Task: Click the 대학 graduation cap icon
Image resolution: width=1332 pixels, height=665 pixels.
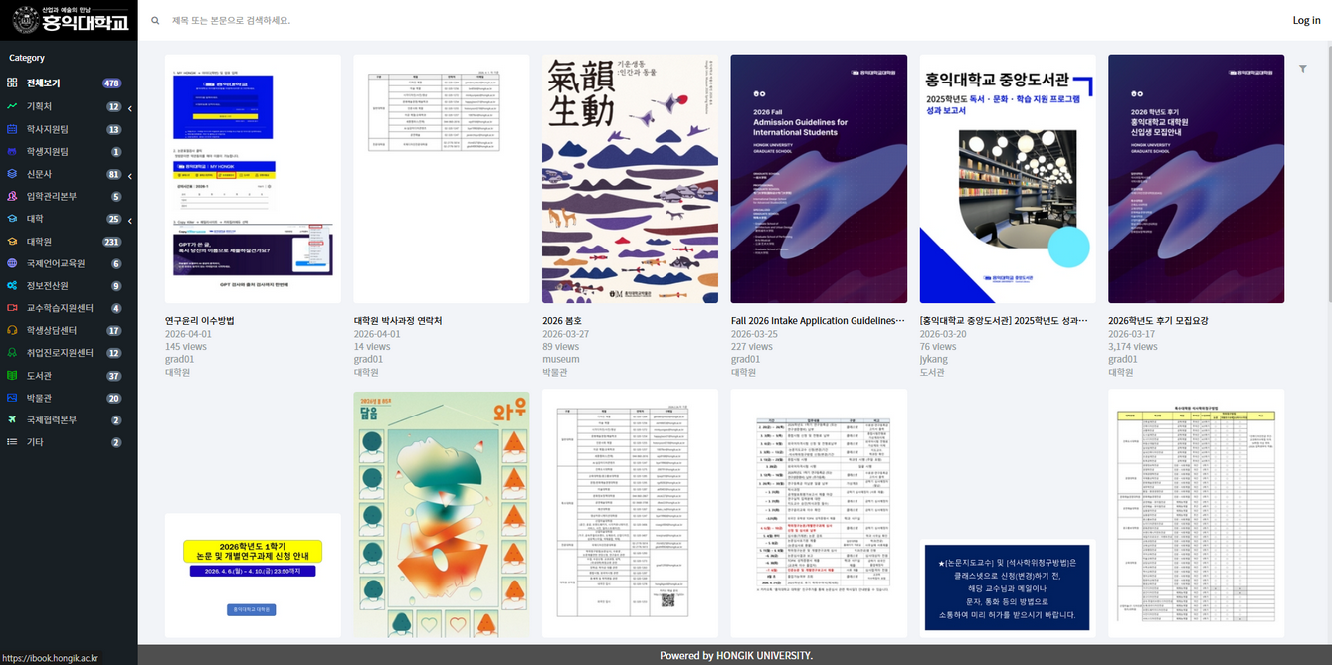Action: [12, 219]
